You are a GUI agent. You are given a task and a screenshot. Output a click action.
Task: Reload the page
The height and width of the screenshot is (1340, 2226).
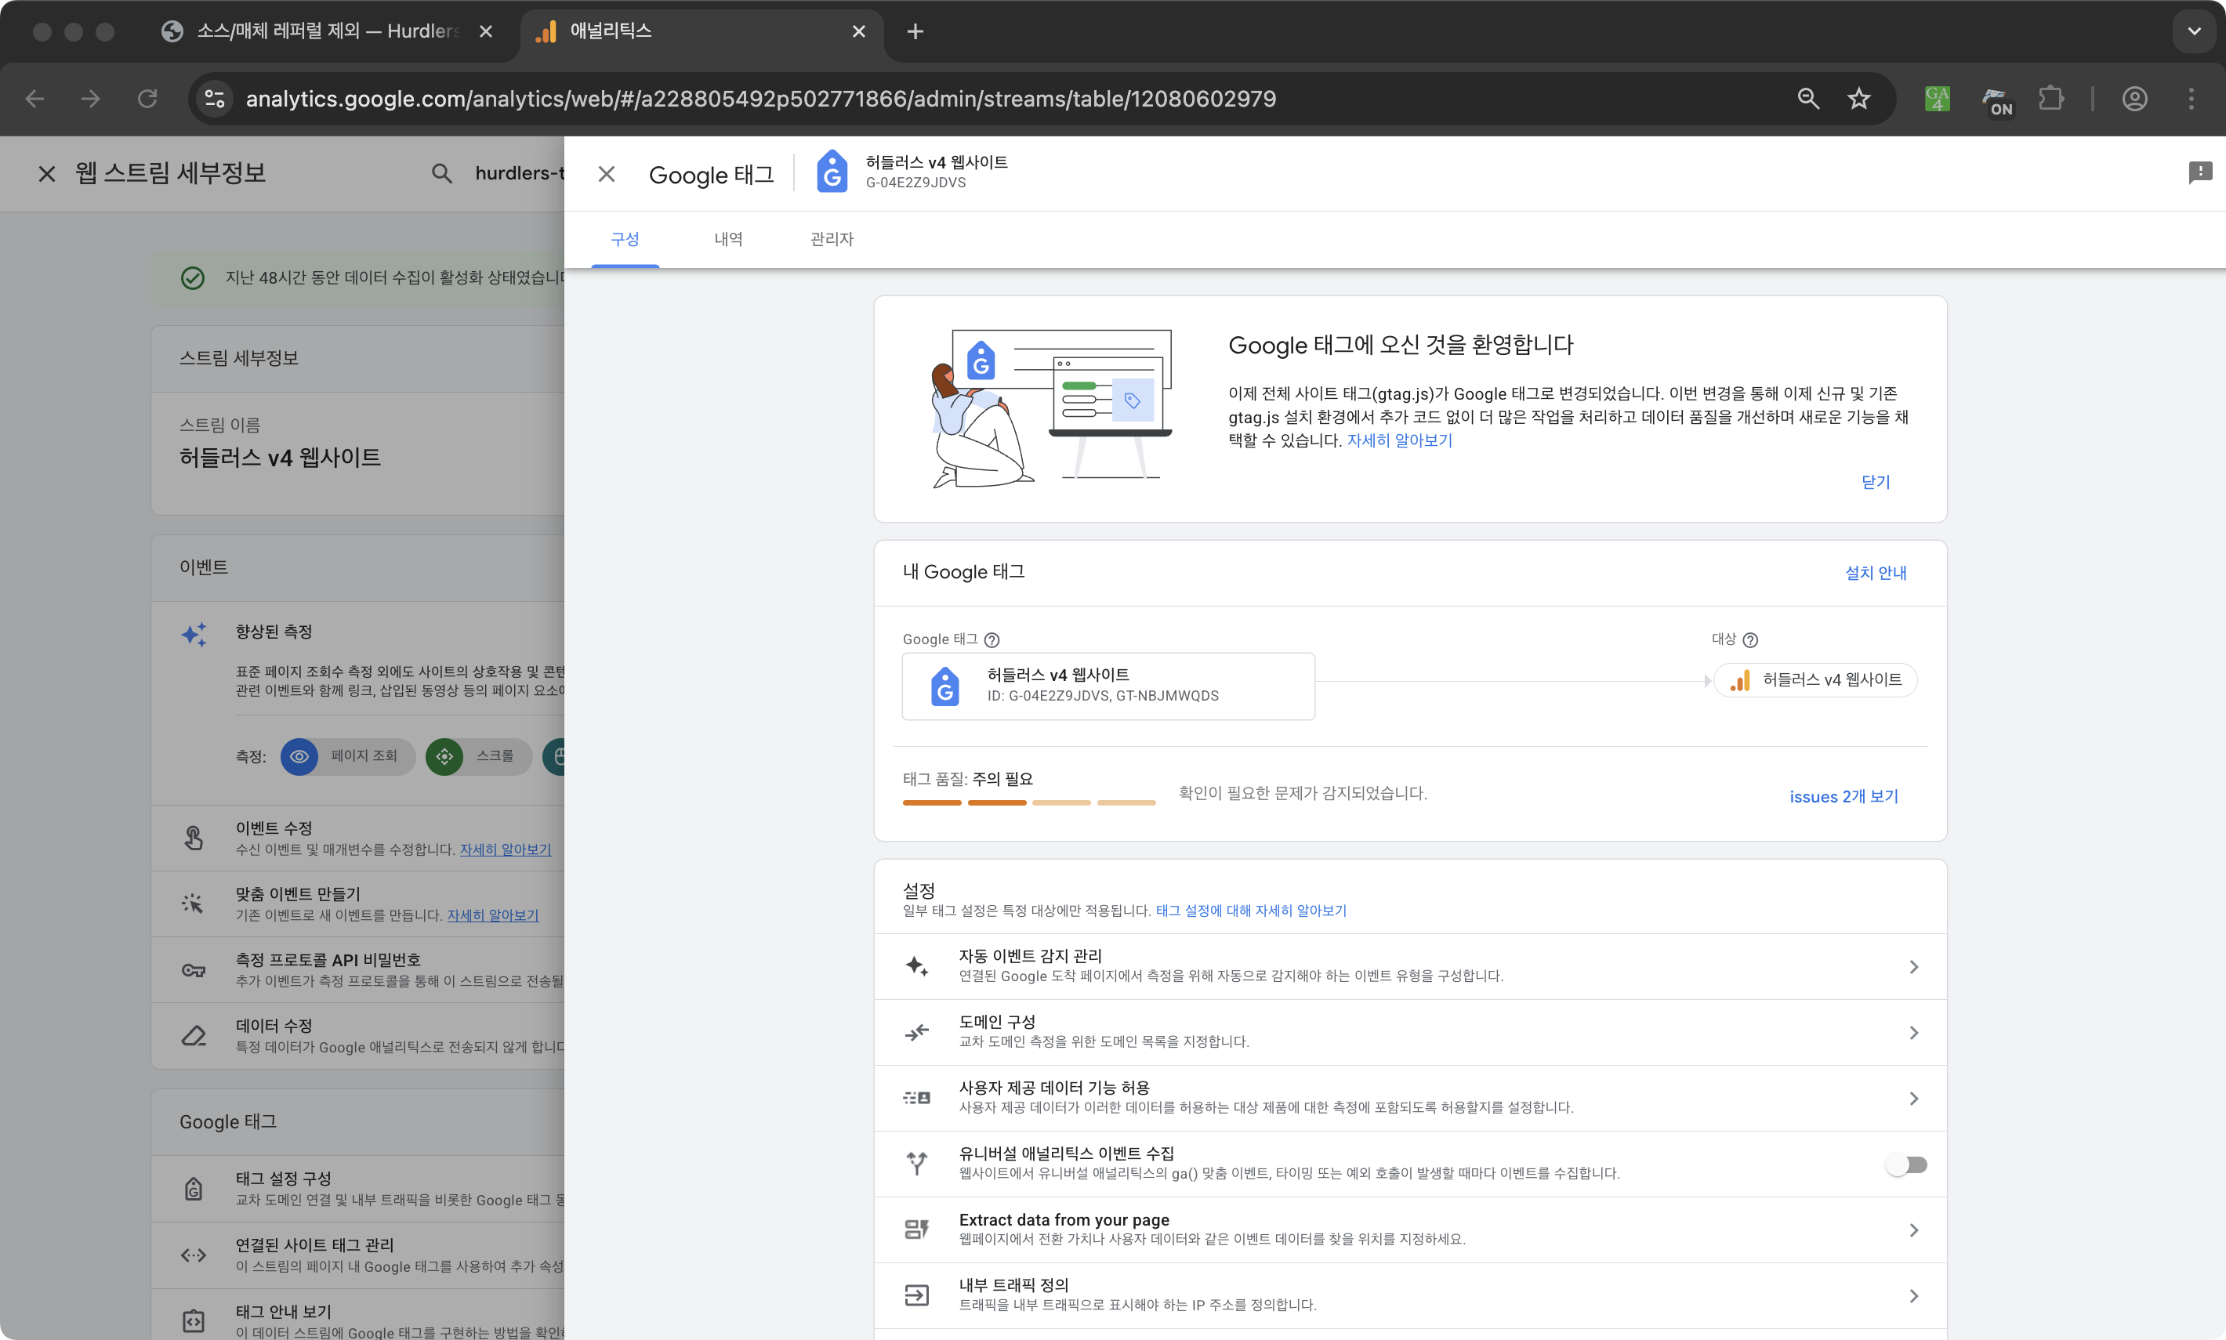tap(147, 99)
